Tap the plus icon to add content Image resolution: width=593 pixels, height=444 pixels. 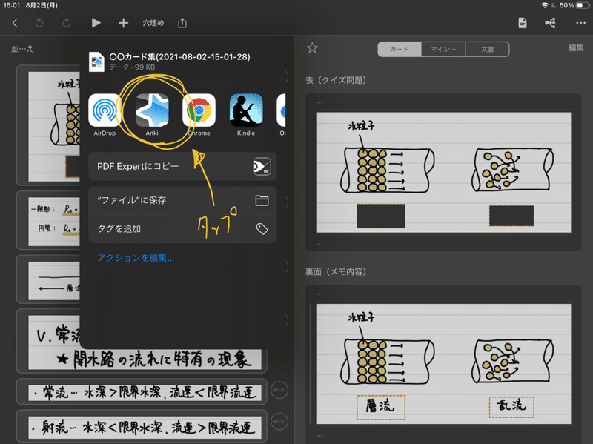123,23
